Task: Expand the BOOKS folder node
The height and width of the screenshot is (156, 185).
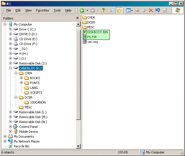Action: 21,78
